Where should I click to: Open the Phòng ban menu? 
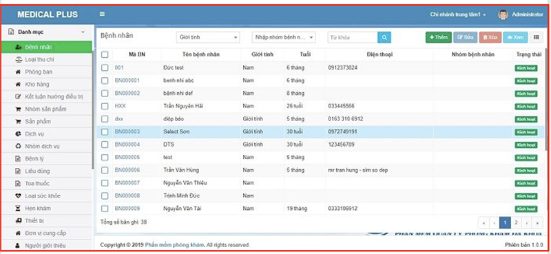coord(46,72)
